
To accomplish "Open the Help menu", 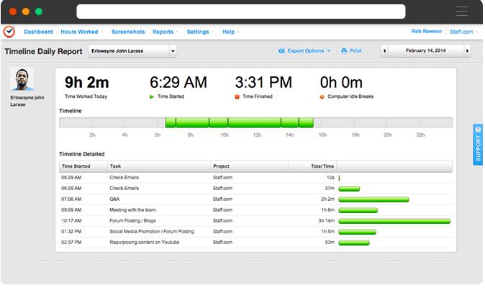I will (231, 32).
